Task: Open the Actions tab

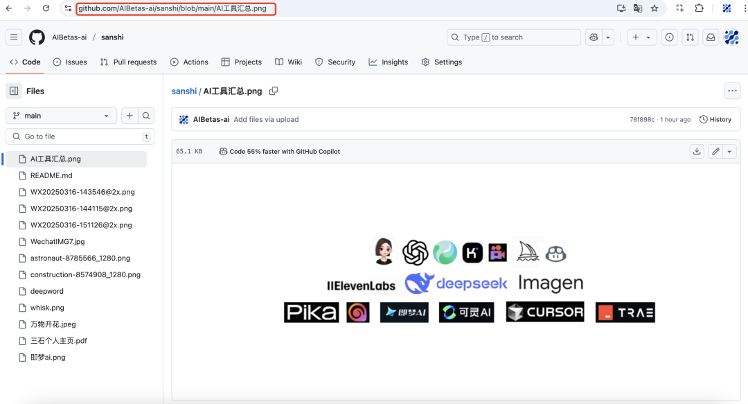Action: click(189, 62)
